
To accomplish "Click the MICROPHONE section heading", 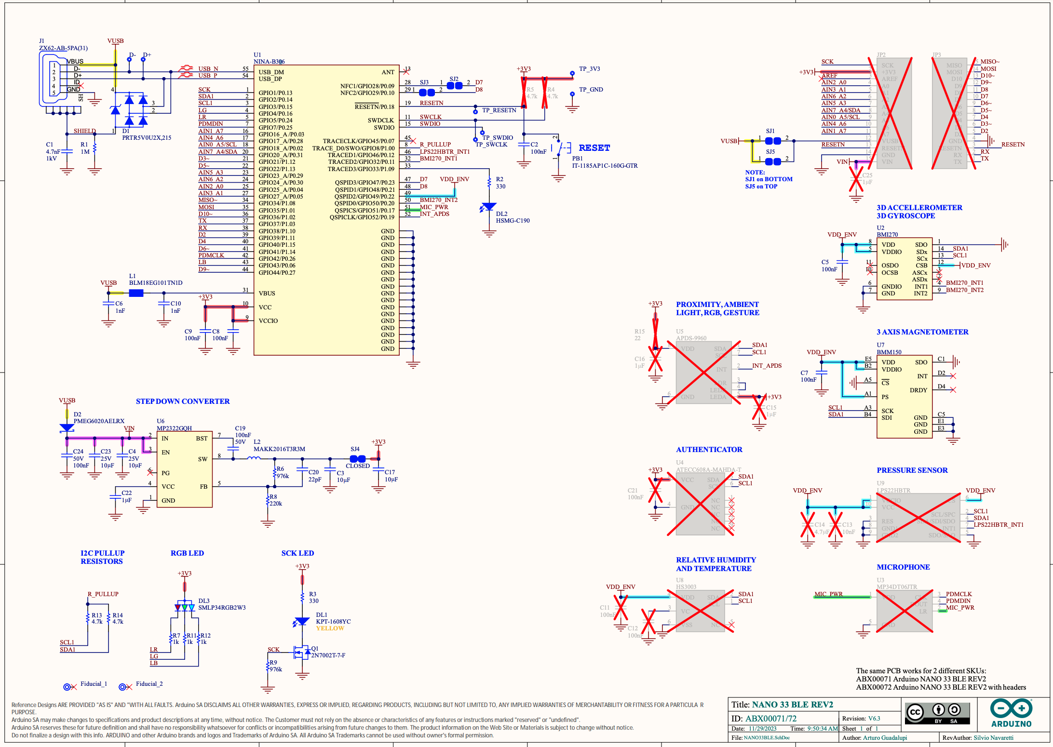I will pyautogui.click(x=903, y=567).
